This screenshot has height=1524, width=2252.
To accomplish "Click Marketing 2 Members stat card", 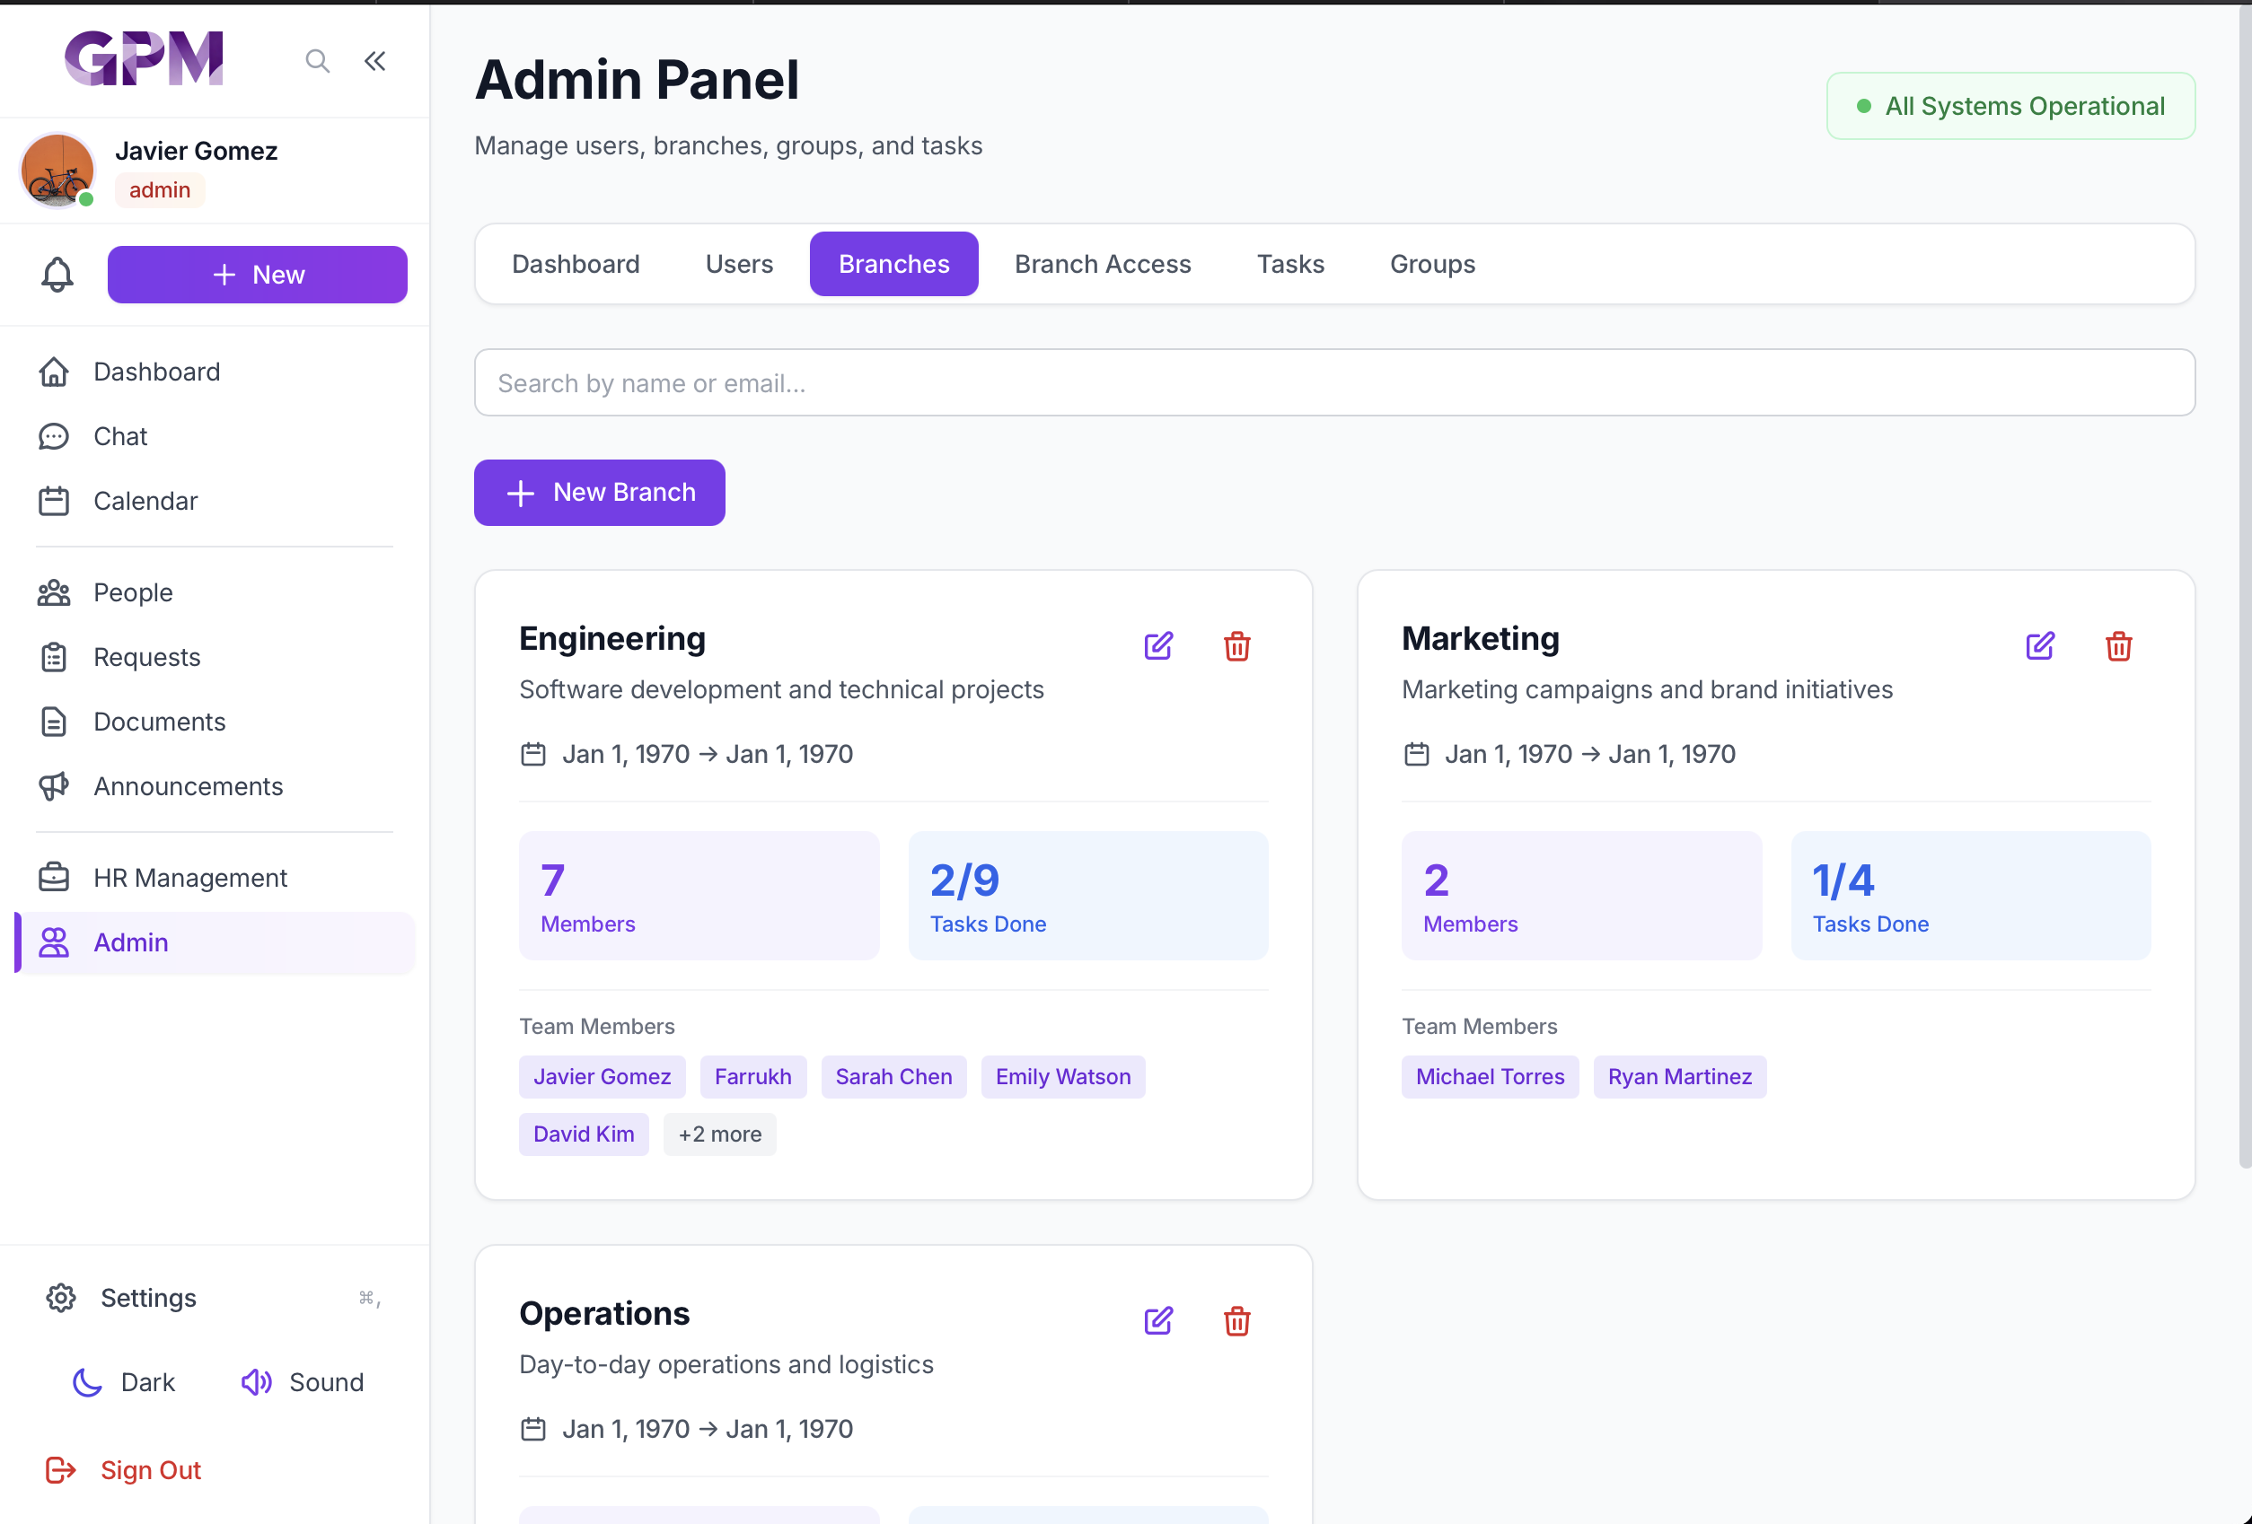I will point(1581,895).
